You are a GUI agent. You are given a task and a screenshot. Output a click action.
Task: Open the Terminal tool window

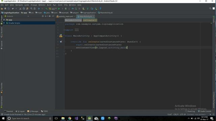click(x=8, y=111)
